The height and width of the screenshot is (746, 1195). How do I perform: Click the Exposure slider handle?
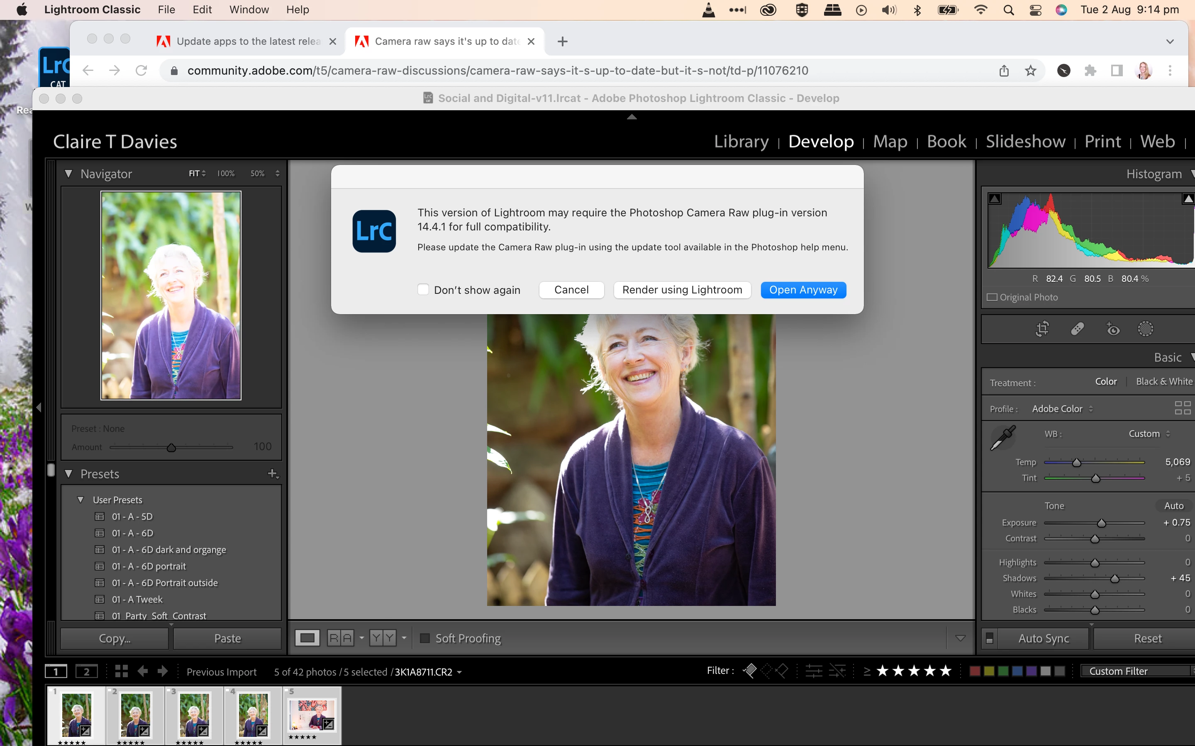[1101, 523]
